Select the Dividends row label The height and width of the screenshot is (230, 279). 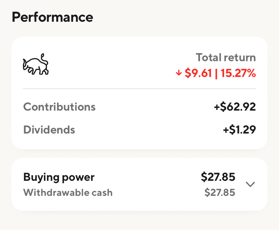(x=49, y=130)
